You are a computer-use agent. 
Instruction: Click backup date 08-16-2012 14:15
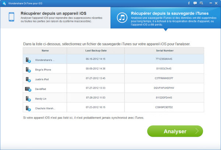(95, 59)
